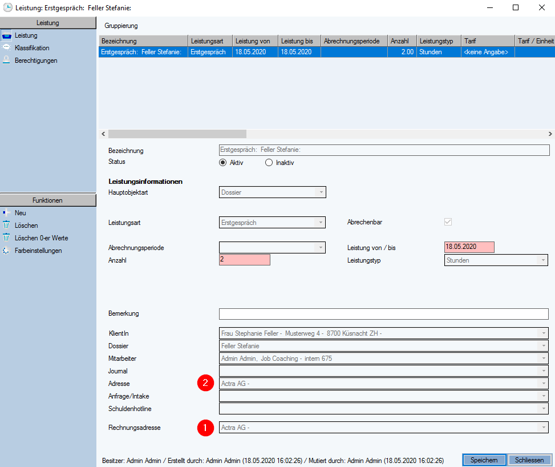
Task: Sort by Bezeichnung column header
Action: [143, 41]
